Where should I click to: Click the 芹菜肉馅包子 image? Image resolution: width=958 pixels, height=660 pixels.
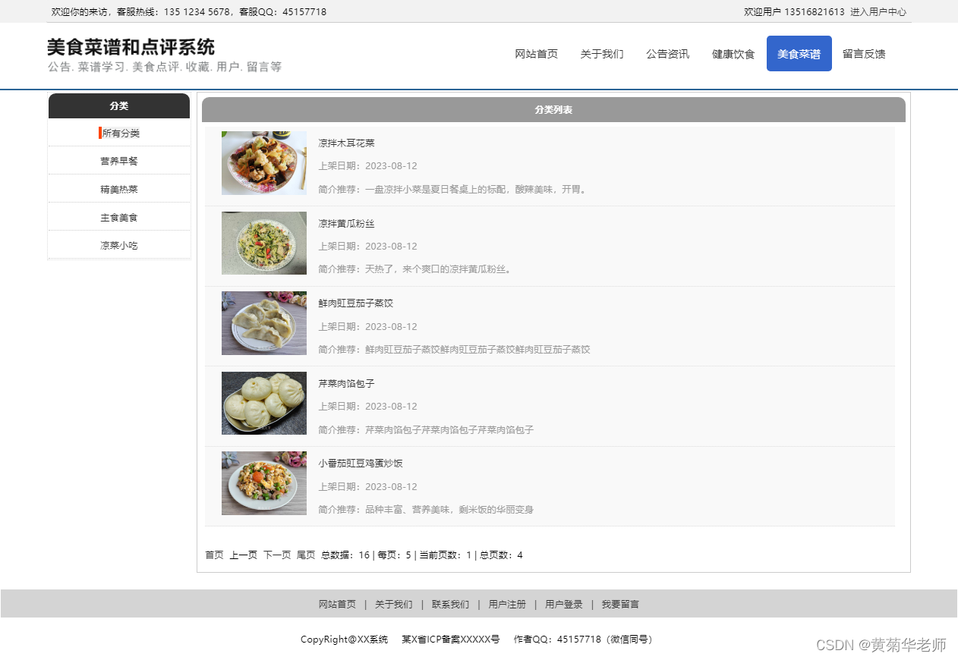click(x=263, y=403)
